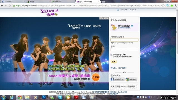The width and height of the screenshot is (178, 100).
Task: Click the yellow 登入 button
Action: tap(113, 62)
